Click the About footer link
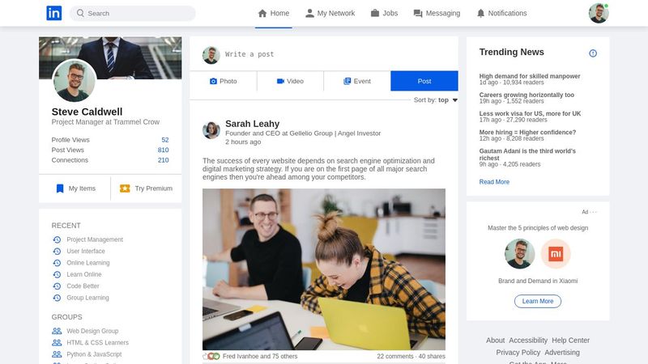This screenshot has width=648, height=364. [x=495, y=341]
